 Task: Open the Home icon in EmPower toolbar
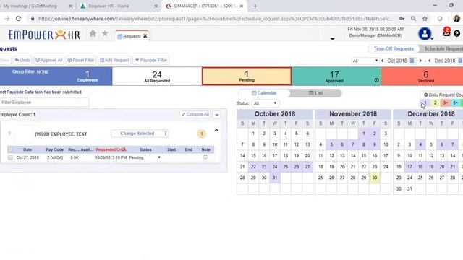(93, 34)
